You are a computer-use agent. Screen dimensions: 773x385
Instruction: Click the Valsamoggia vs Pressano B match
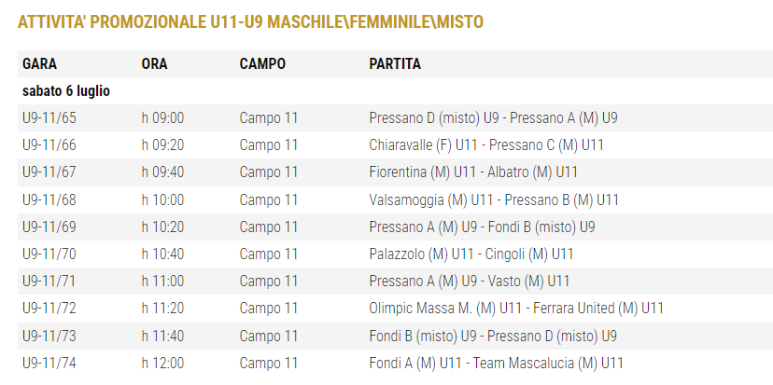click(x=494, y=199)
